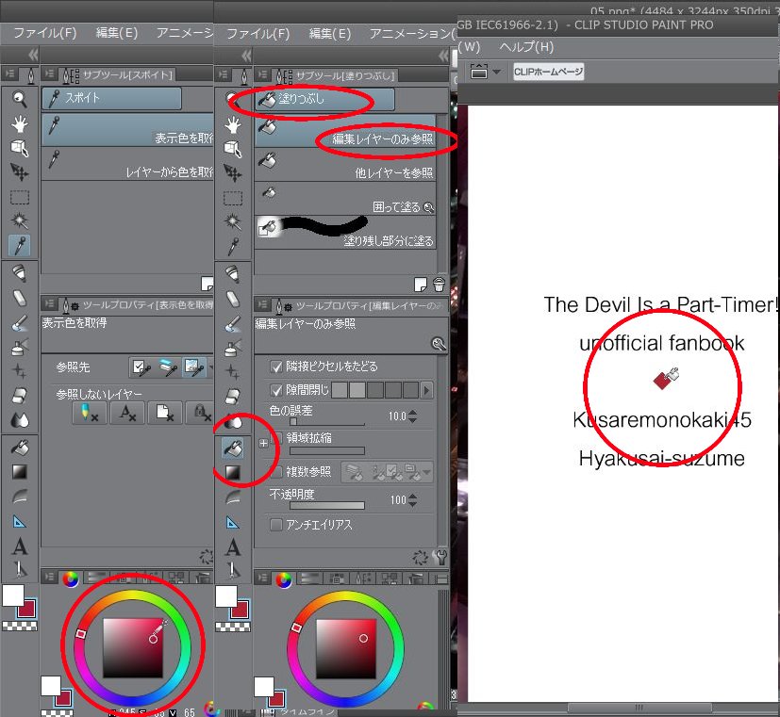This screenshot has width=780, height=717.
Task: Select the 他レイヤーを参照 sub tool
Action: pos(345,165)
